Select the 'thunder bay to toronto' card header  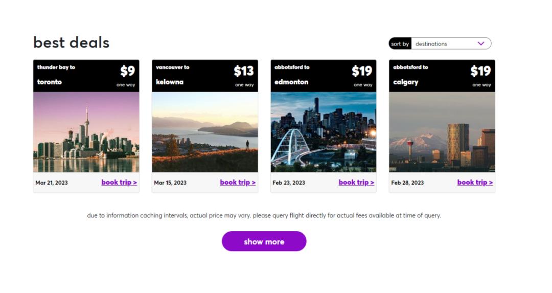tap(56, 75)
